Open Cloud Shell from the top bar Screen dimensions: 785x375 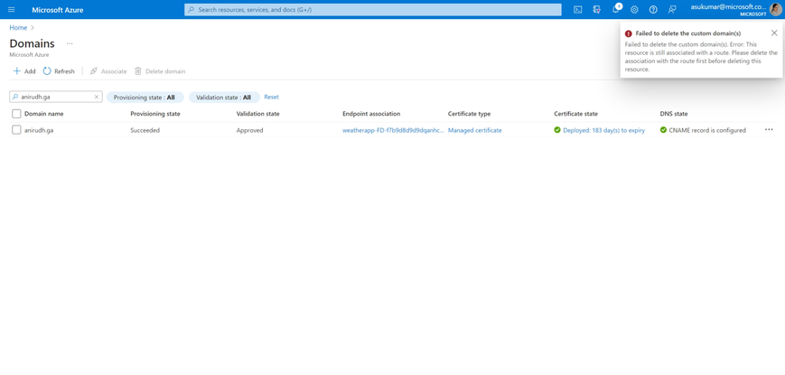pos(578,10)
